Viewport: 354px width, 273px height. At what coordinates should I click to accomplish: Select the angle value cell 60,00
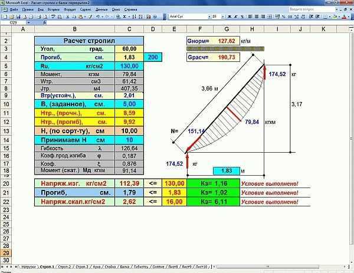click(x=129, y=49)
